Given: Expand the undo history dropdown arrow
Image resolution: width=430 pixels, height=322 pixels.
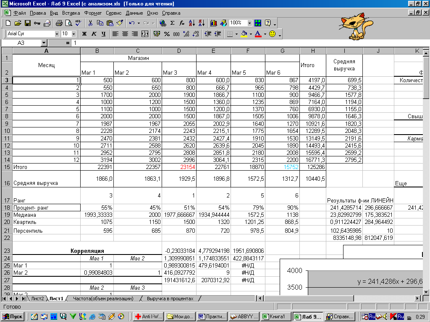Looking at the screenshot, I should tap(139, 23).
